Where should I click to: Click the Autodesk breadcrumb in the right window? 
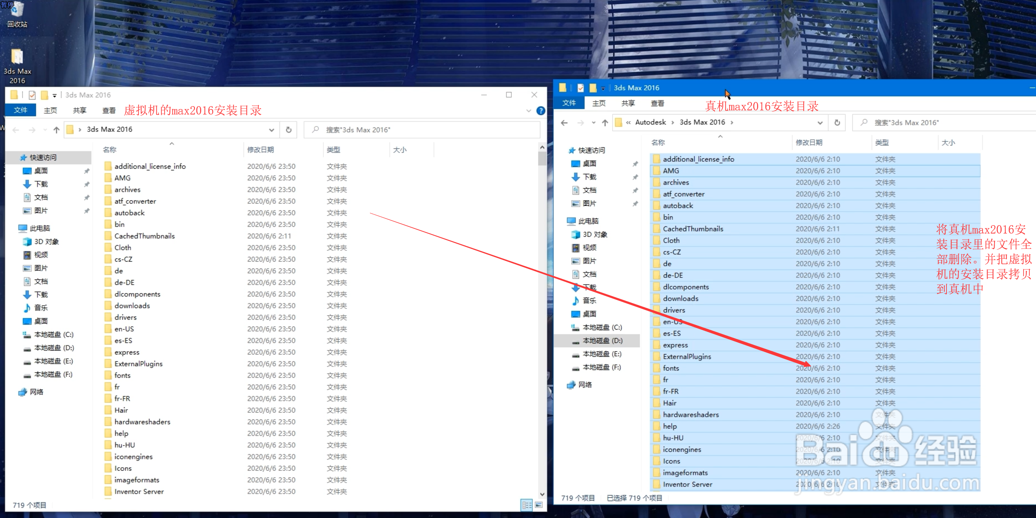tap(650, 122)
